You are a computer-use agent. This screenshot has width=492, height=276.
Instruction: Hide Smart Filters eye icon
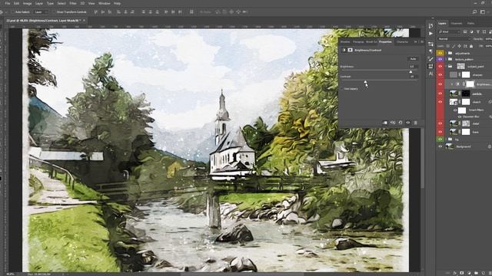tap(455, 110)
